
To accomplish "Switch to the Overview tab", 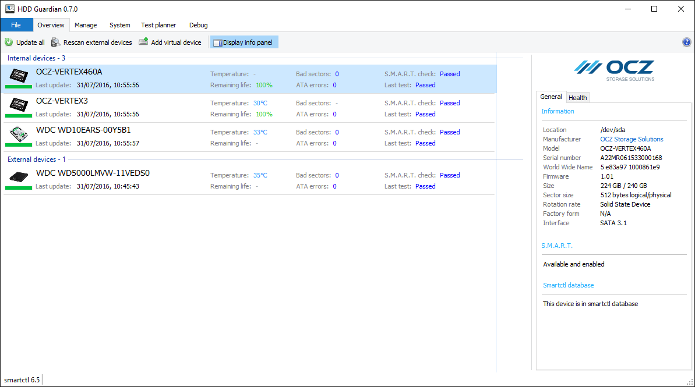I will click(x=51, y=25).
